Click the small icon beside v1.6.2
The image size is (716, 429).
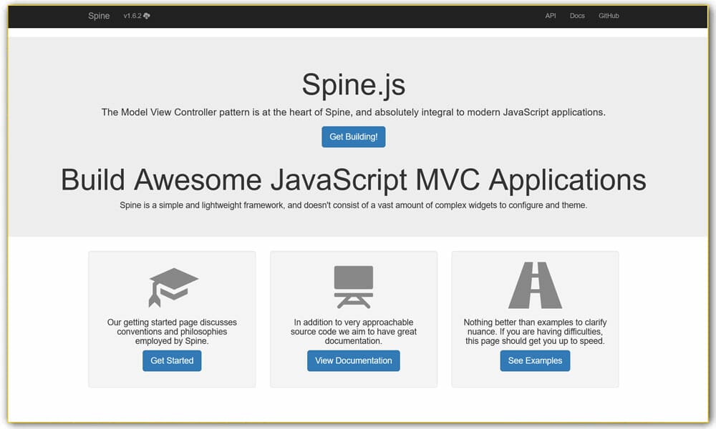tap(148, 15)
